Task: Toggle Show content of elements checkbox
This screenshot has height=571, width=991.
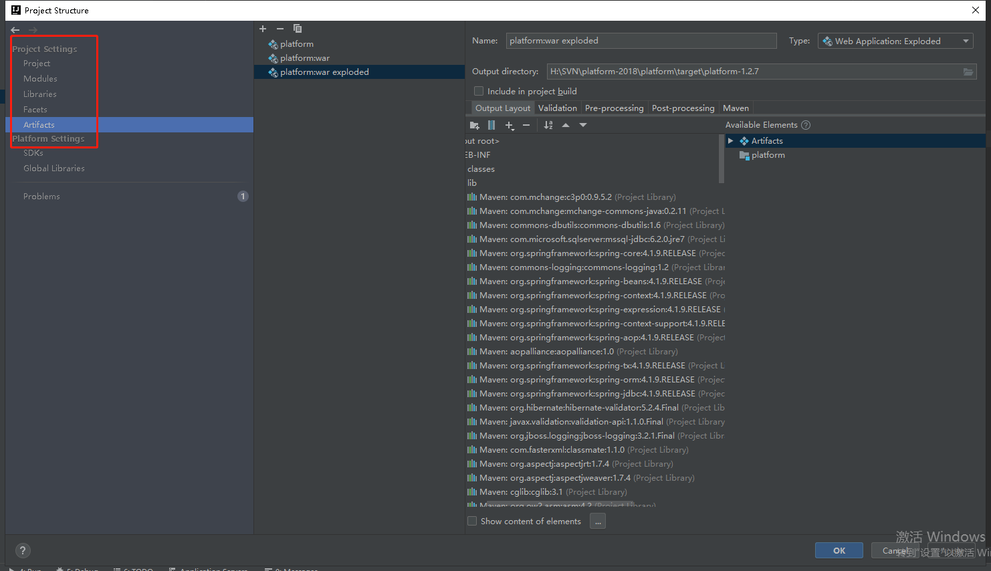Action: [x=472, y=522]
